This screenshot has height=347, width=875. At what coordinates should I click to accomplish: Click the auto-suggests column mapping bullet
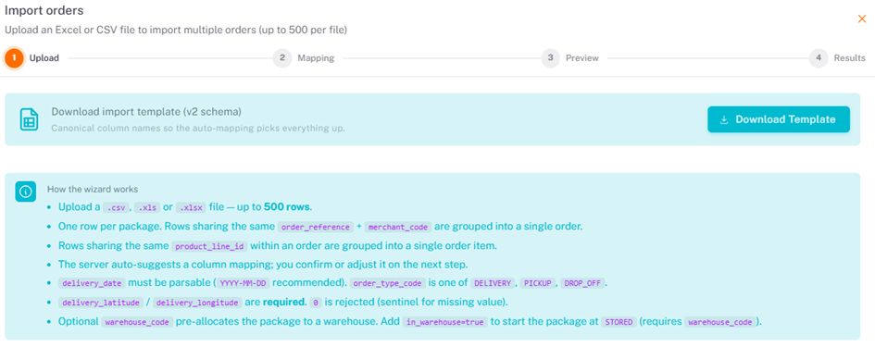[x=263, y=265]
